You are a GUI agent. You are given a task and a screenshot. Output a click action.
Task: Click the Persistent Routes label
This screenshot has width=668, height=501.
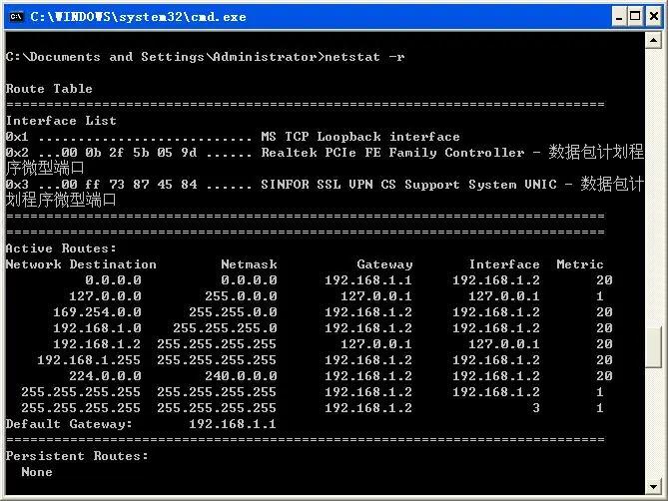(77, 456)
